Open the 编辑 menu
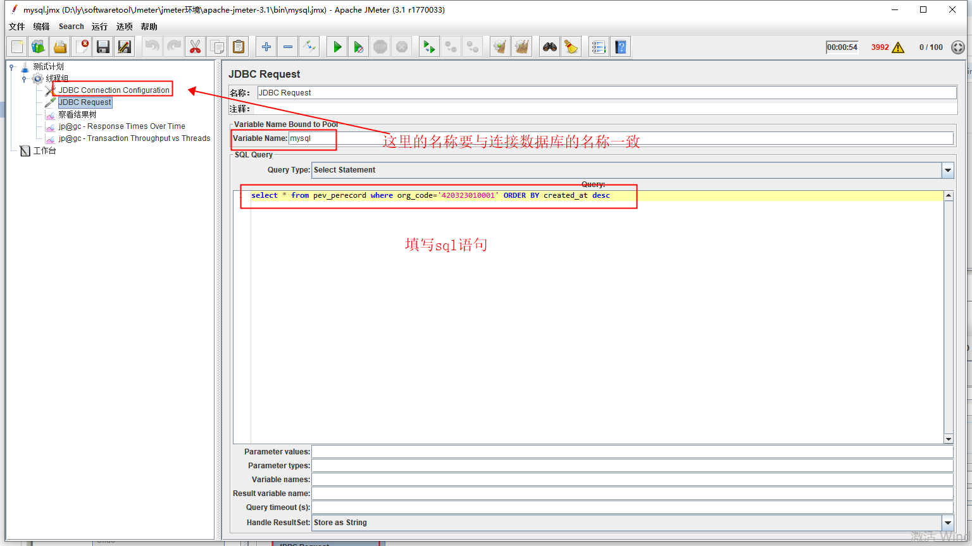Viewport: 972px width, 546px height. pyautogui.click(x=41, y=27)
